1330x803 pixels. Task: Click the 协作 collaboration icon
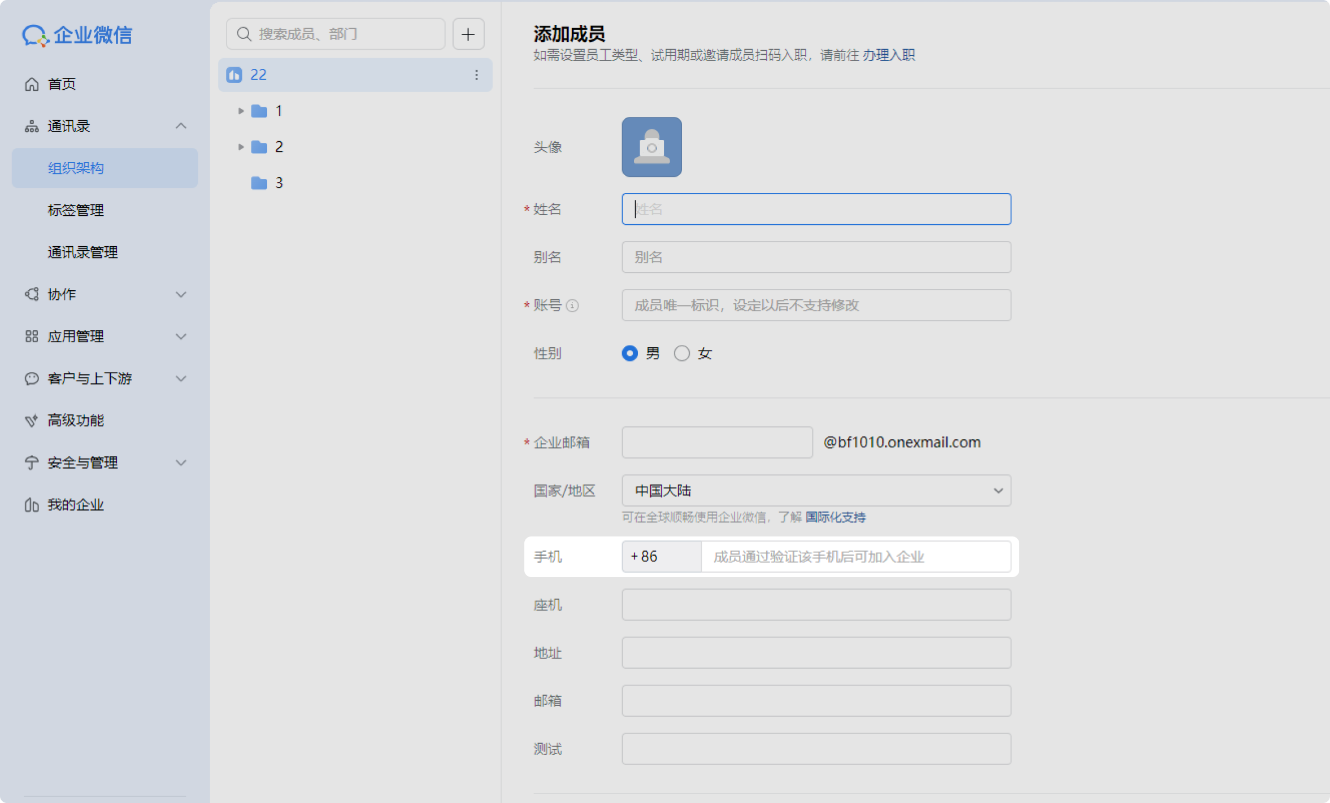[x=32, y=294]
